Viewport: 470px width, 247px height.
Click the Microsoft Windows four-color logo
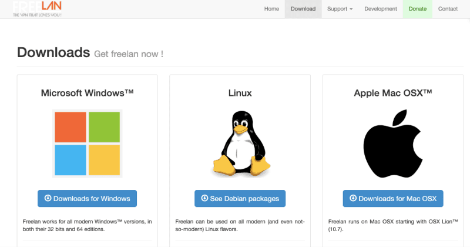coord(87,143)
